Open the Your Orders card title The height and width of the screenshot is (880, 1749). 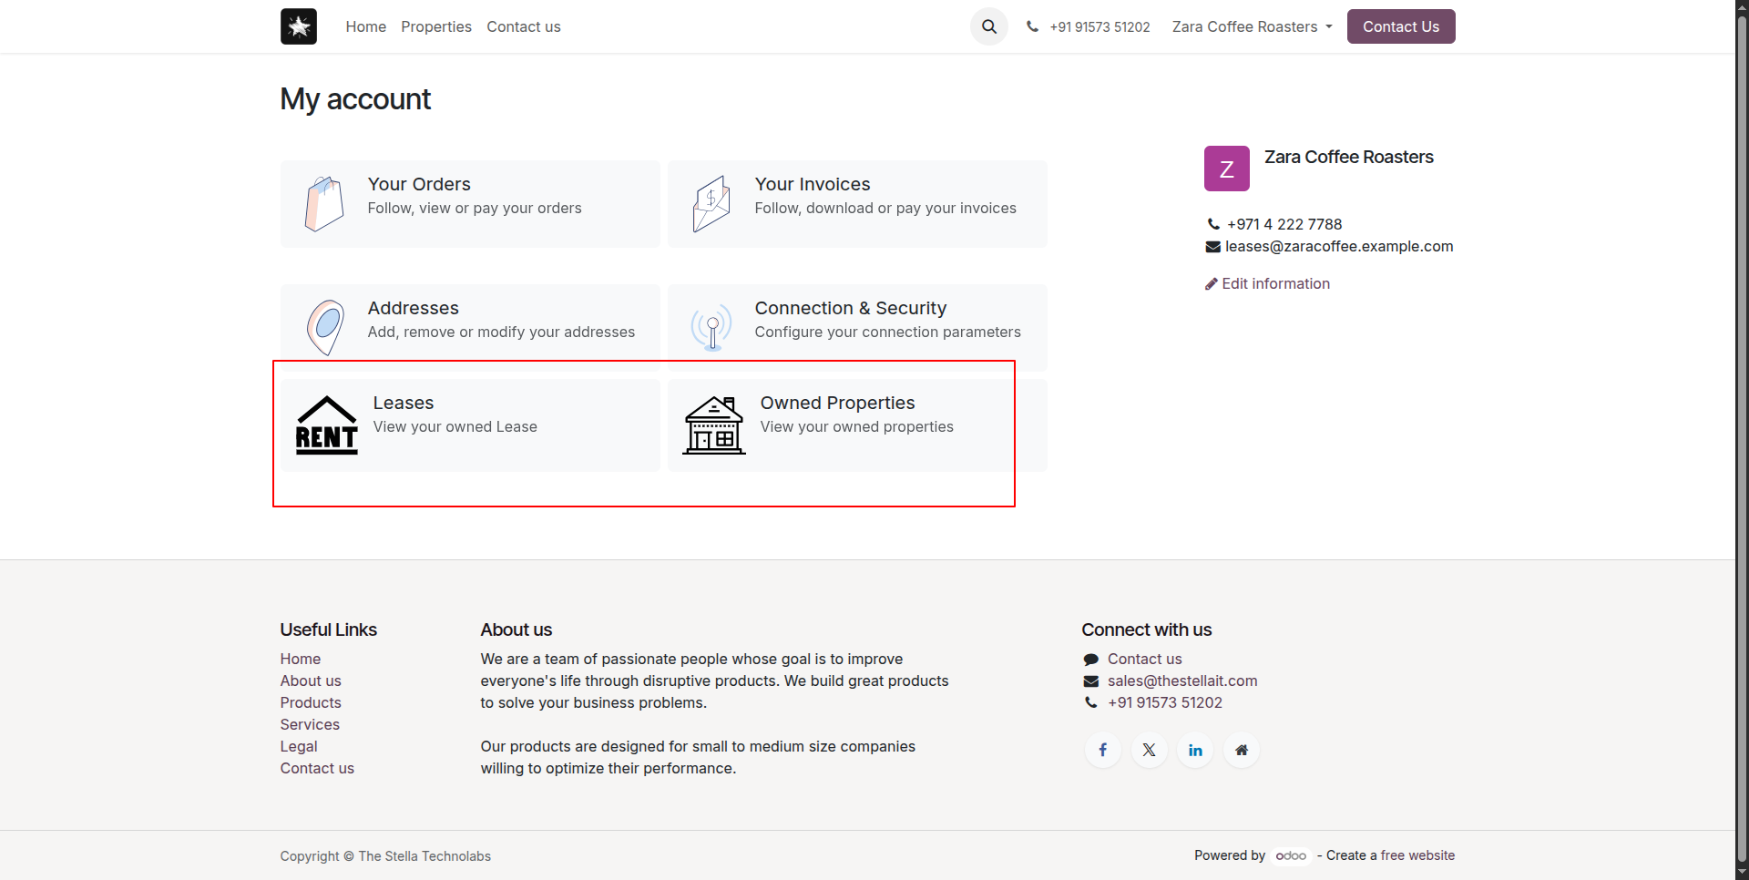click(x=419, y=184)
